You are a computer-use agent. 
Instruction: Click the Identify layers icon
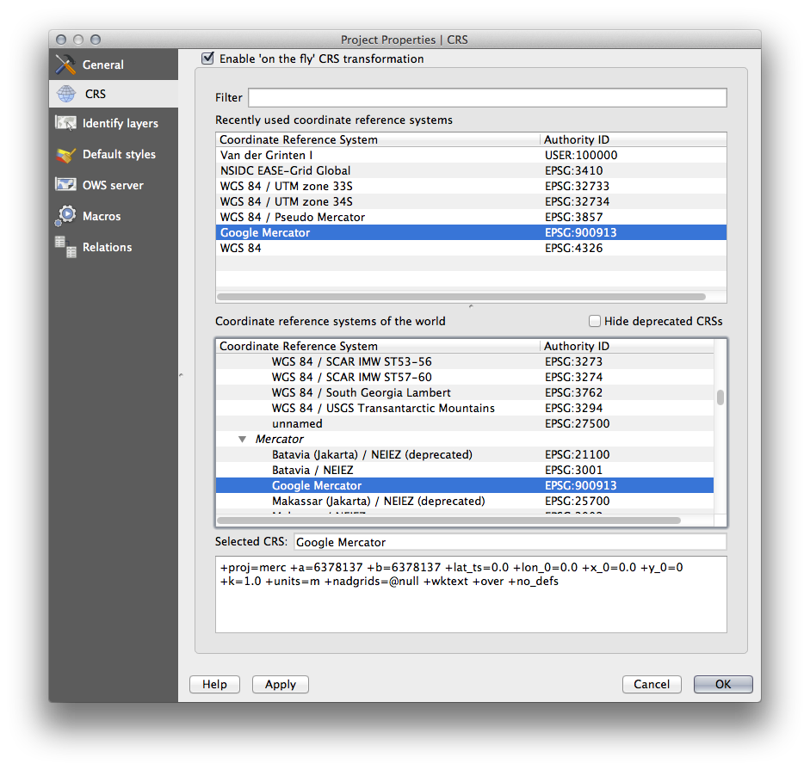pos(66,123)
